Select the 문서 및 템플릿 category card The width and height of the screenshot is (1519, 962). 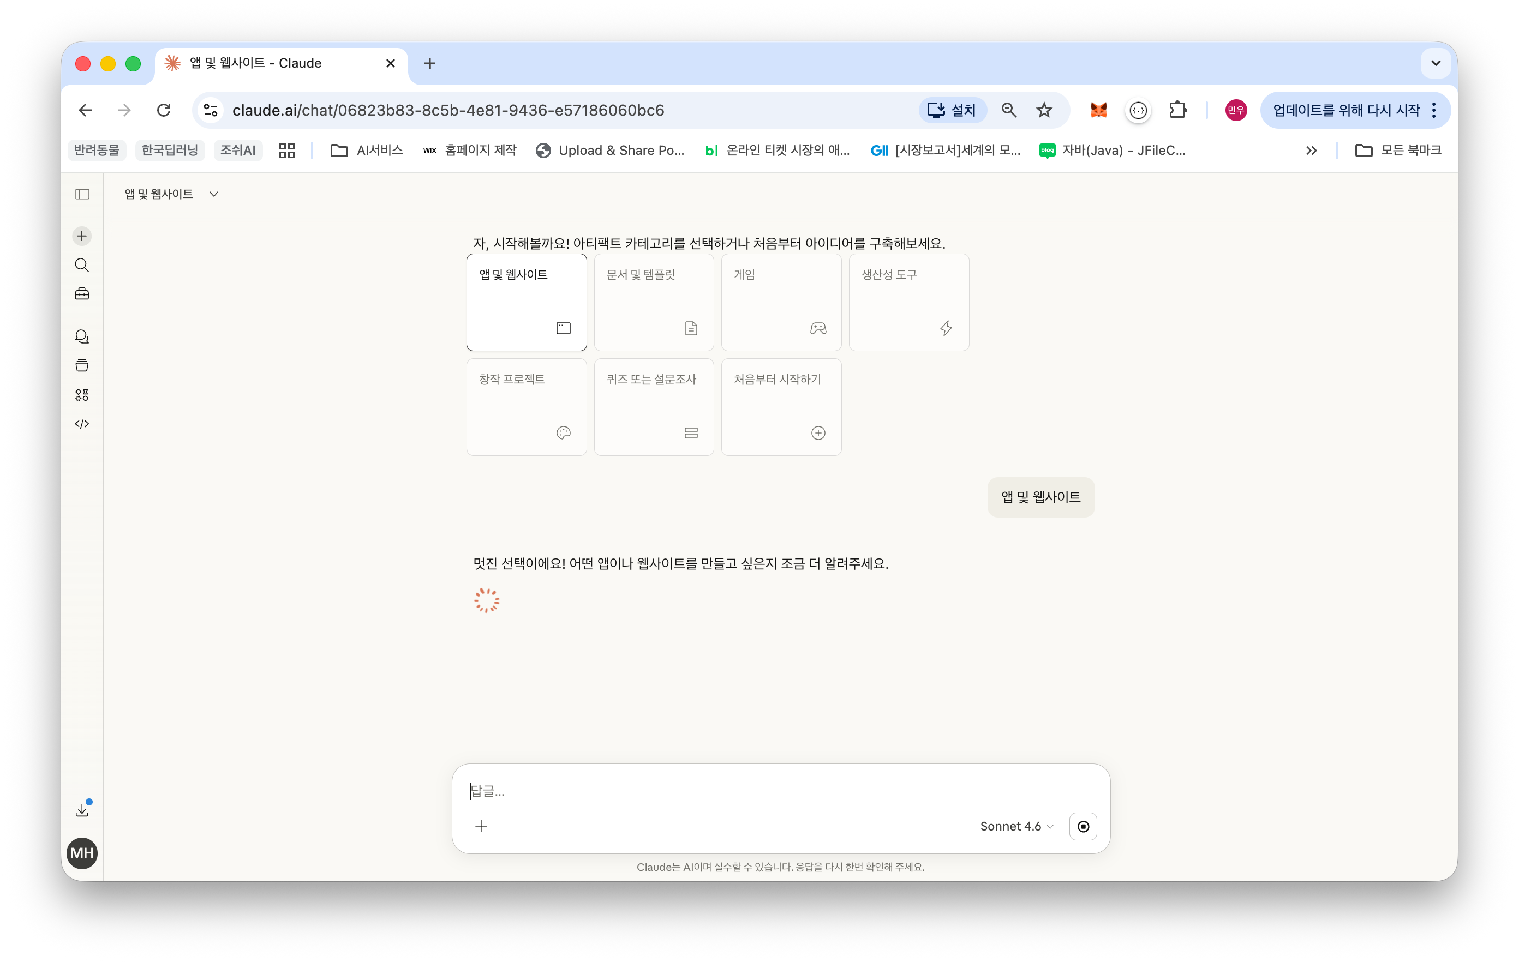(x=653, y=302)
